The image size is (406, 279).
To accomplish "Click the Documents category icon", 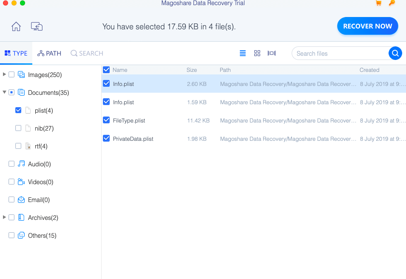I will point(21,92).
